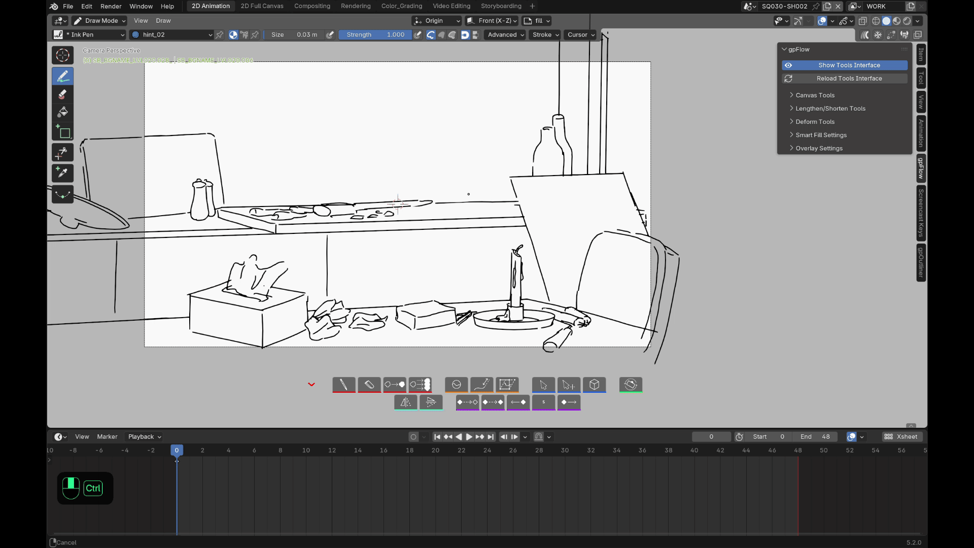The image size is (974, 548).
Task: Open the Render menu
Action: pos(111,6)
